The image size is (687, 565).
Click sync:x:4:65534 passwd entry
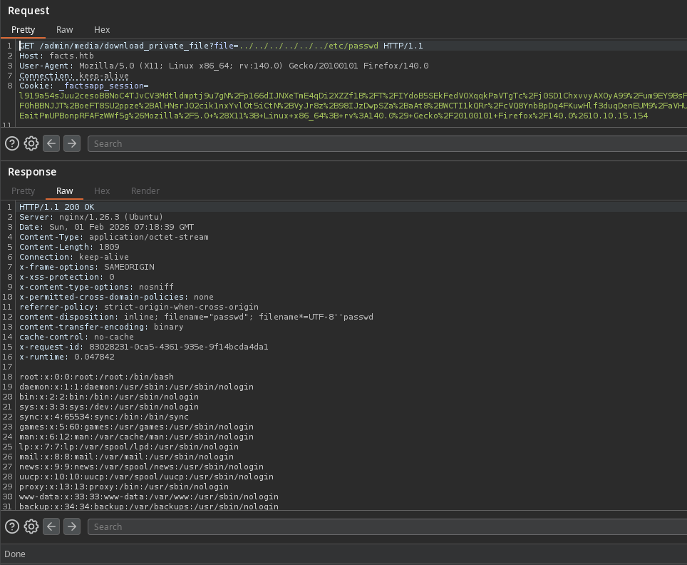pyautogui.click(x=104, y=417)
